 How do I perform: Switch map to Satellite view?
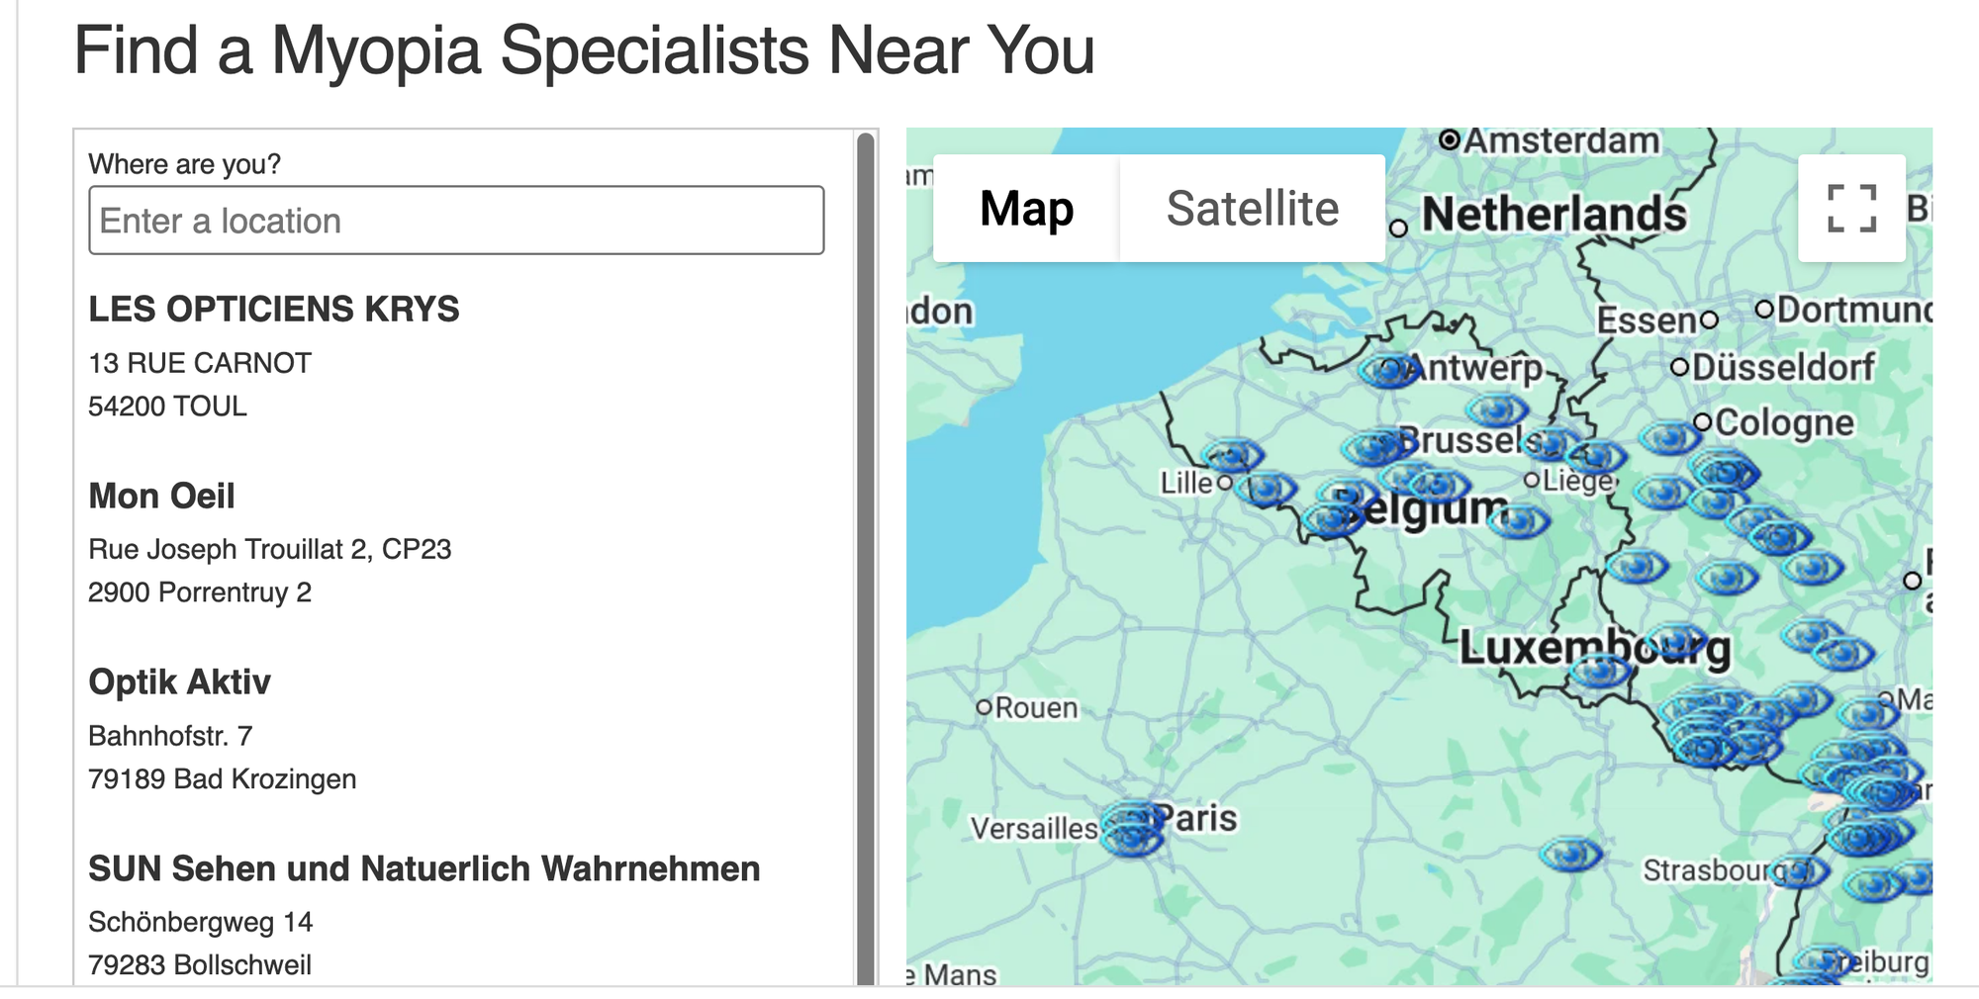point(1252,209)
